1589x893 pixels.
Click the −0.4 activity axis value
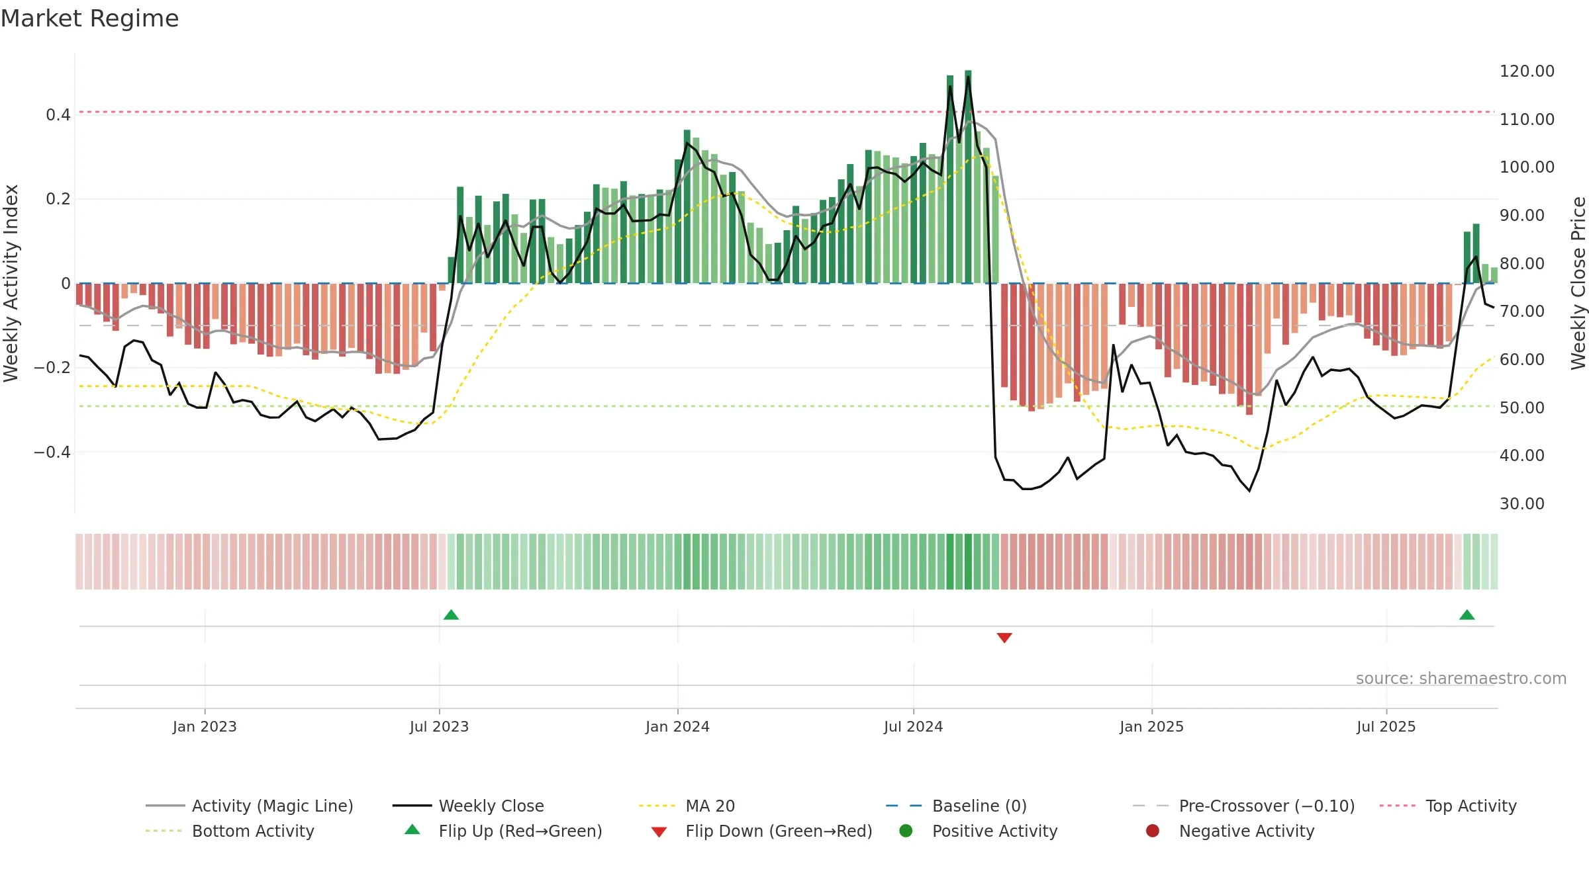pos(52,452)
